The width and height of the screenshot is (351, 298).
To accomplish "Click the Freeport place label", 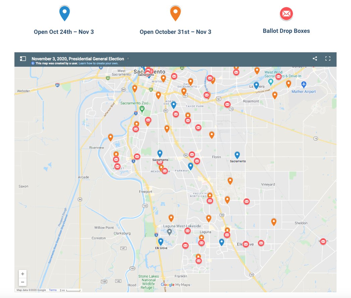I will pos(146,192).
